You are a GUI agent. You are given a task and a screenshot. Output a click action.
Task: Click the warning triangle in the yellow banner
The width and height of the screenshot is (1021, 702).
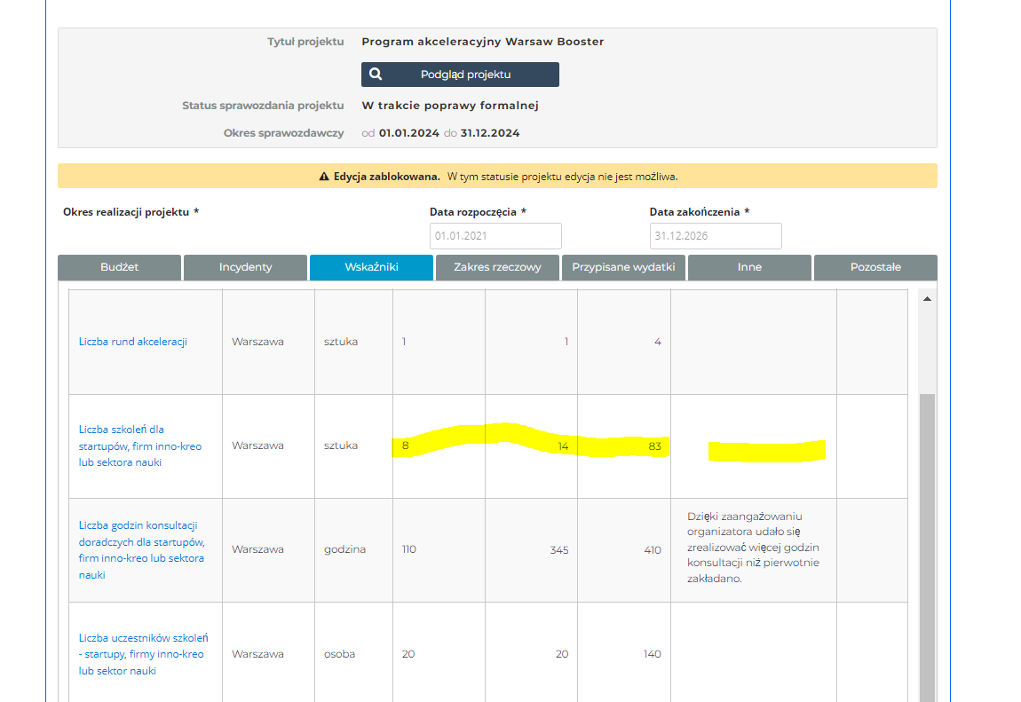[324, 177]
